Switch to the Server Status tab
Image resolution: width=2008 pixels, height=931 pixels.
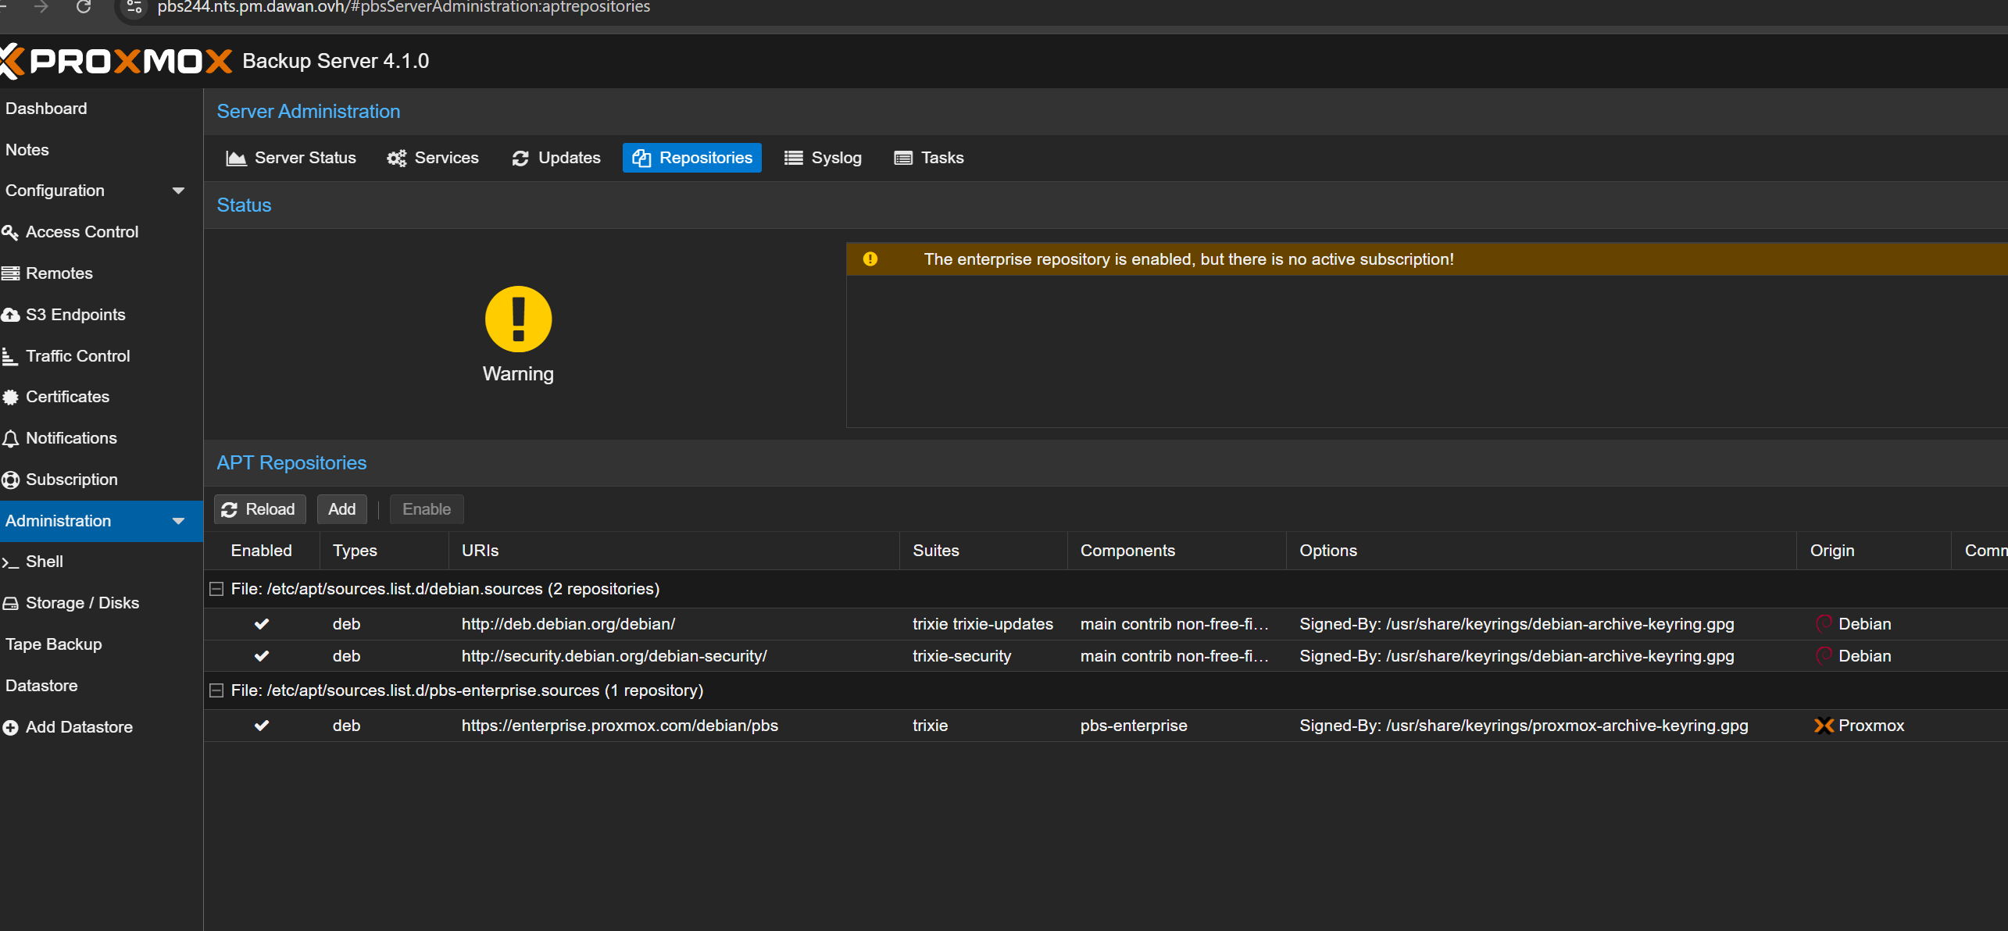[291, 158]
